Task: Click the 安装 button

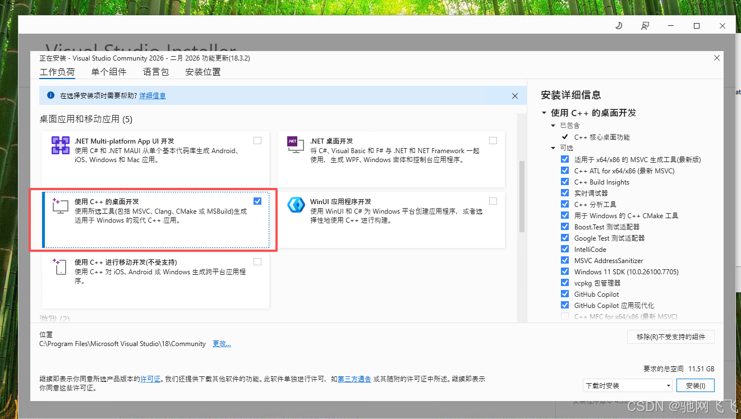Action: [x=695, y=385]
